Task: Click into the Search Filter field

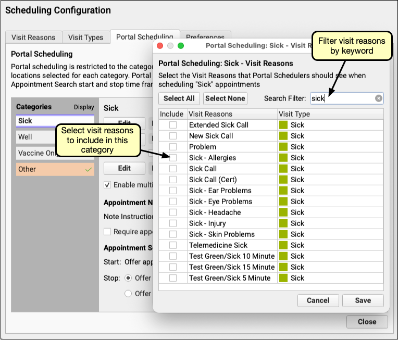Action: [341, 98]
